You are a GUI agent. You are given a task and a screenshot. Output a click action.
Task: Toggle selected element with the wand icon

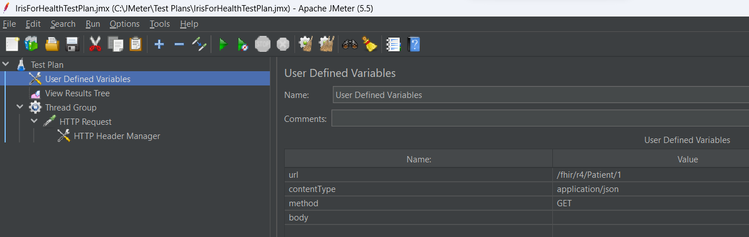pyautogui.click(x=199, y=44)
